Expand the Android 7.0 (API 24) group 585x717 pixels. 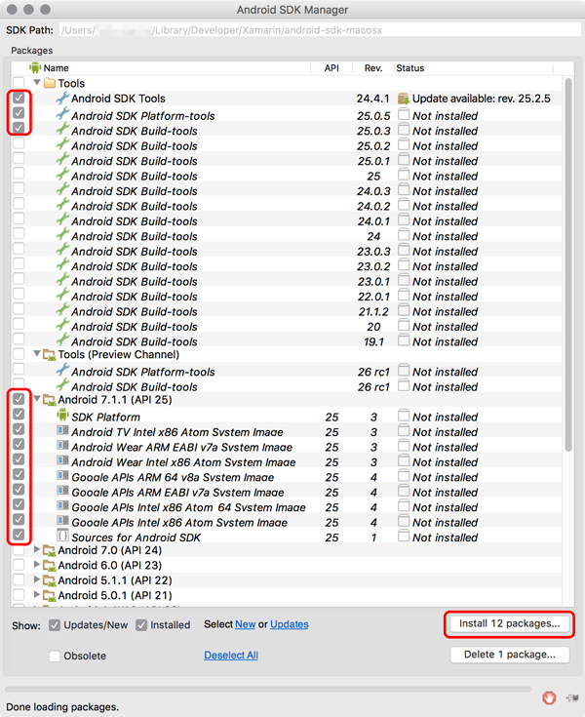coord(37,549)
